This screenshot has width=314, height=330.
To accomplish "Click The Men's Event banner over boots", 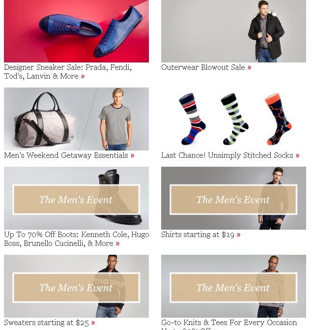I will [76, 200].
